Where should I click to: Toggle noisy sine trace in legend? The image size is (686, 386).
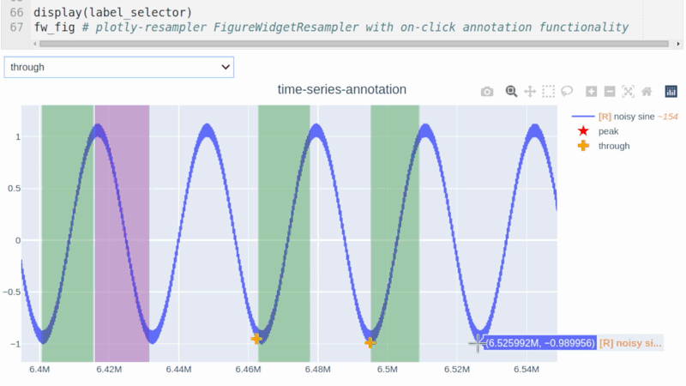(x=624, y=117)
